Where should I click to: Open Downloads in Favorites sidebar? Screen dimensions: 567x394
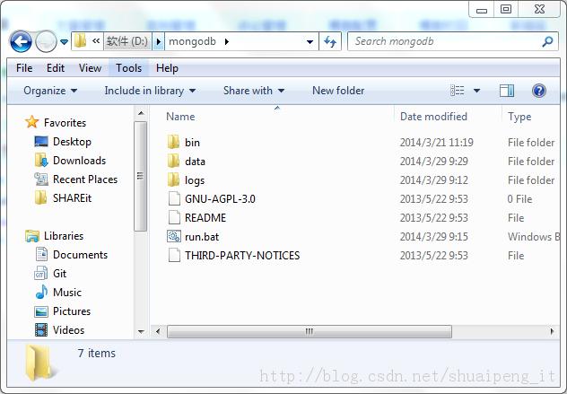pos(79,161)
